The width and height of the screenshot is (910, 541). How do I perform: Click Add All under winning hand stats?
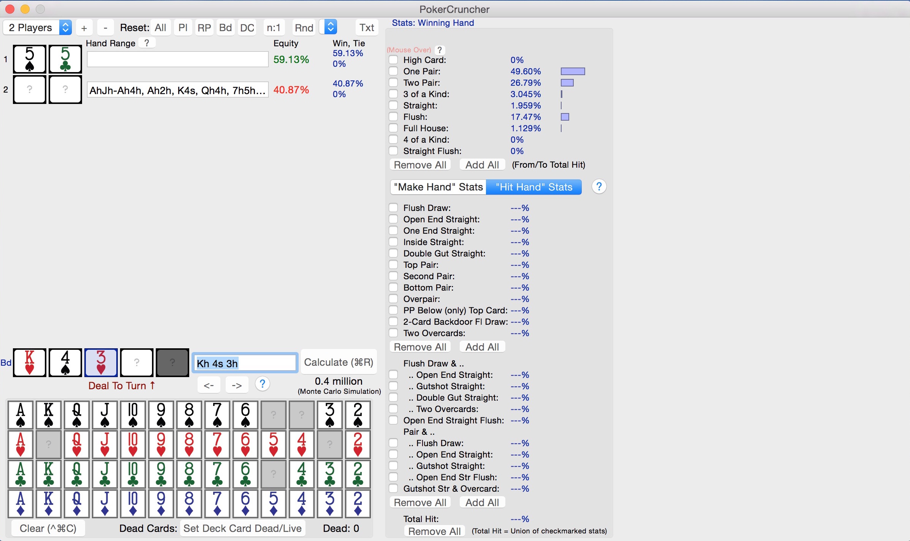482,165
